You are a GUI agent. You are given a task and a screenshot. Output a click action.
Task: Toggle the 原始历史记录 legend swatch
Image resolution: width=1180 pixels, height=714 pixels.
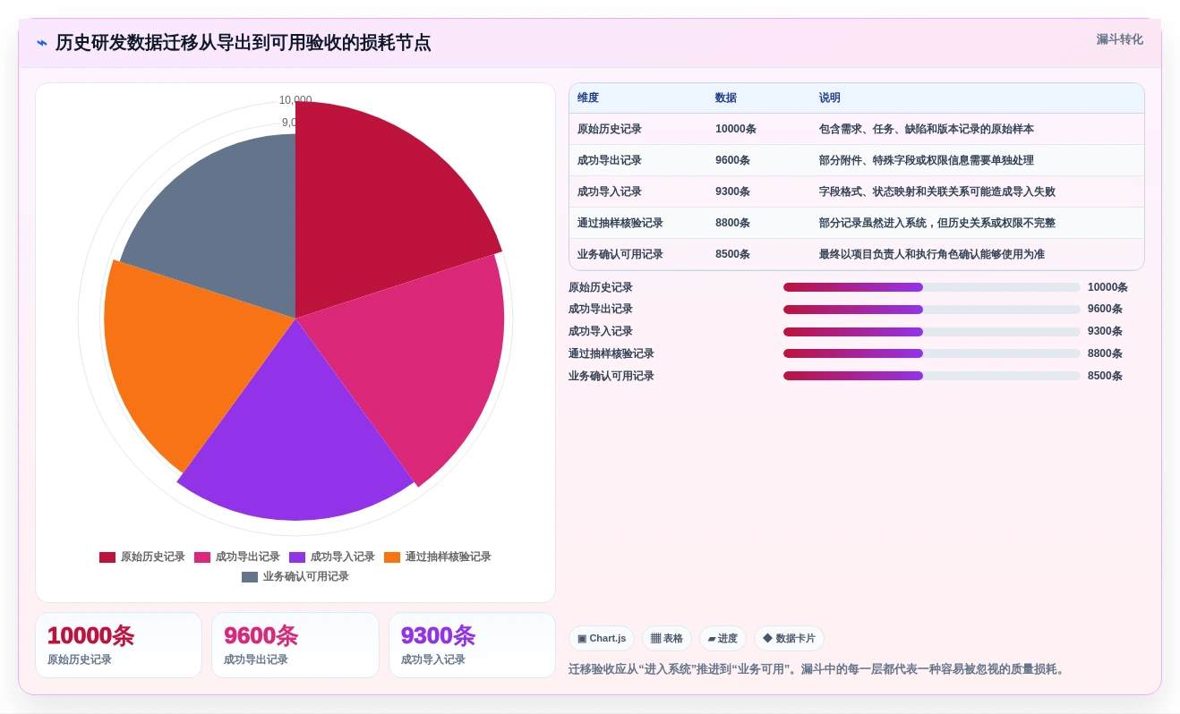pyautogui.click(x=107, y=557)
